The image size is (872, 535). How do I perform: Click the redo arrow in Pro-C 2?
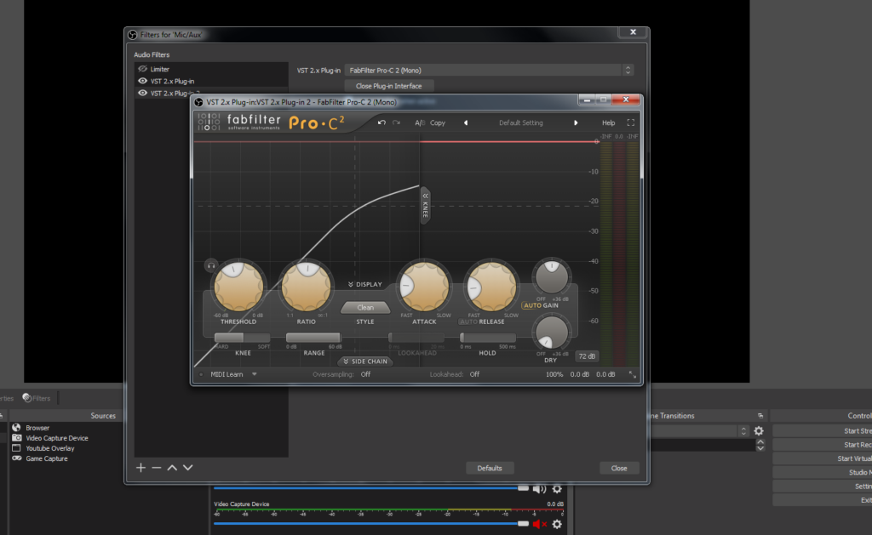[397, 122]
